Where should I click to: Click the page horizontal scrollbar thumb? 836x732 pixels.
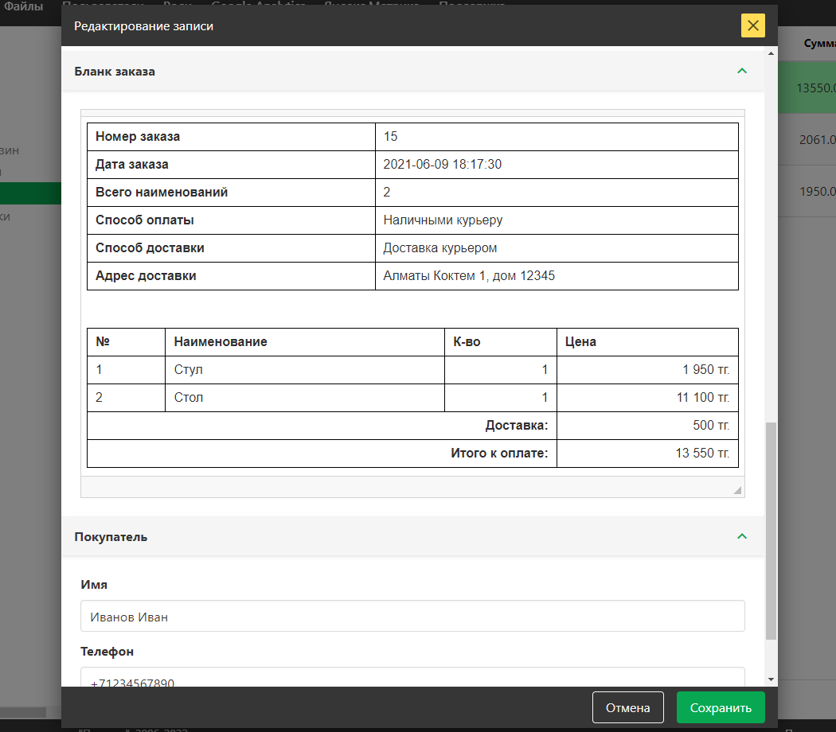point(22,713)
